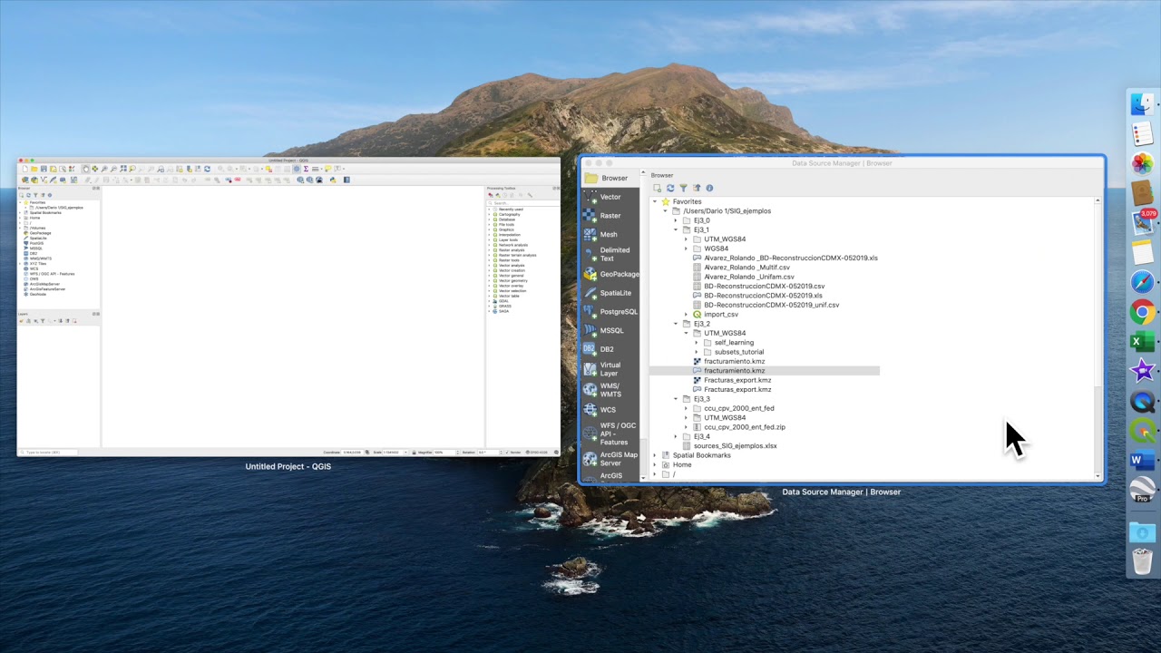Collapse the Favorites tree node

coord(655,201)
